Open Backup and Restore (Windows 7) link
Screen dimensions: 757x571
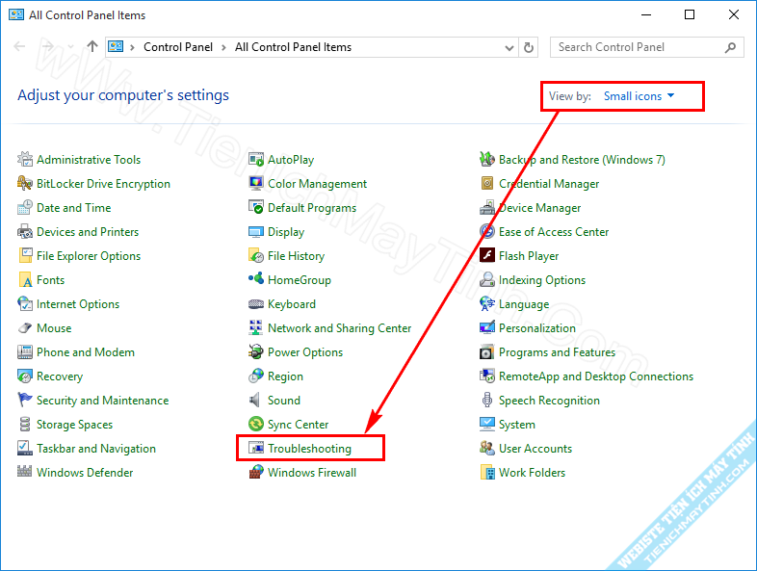pyautogui.click(x=582, y=159)
